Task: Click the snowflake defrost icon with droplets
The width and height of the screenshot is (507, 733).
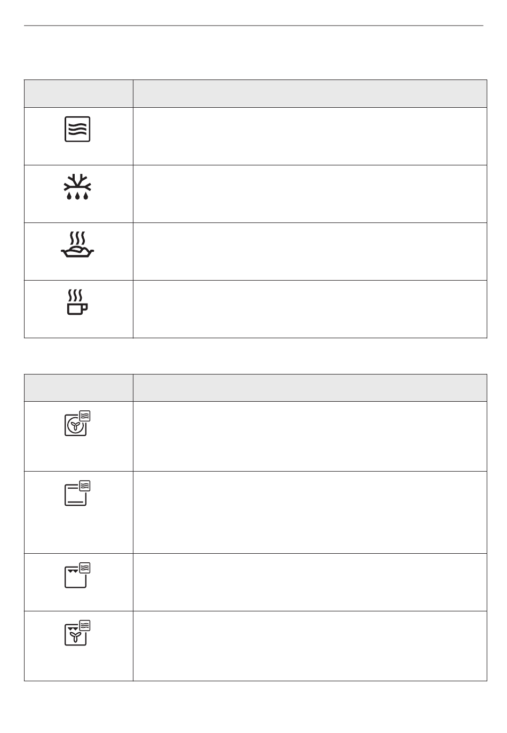Action: [x=77, y=187]
